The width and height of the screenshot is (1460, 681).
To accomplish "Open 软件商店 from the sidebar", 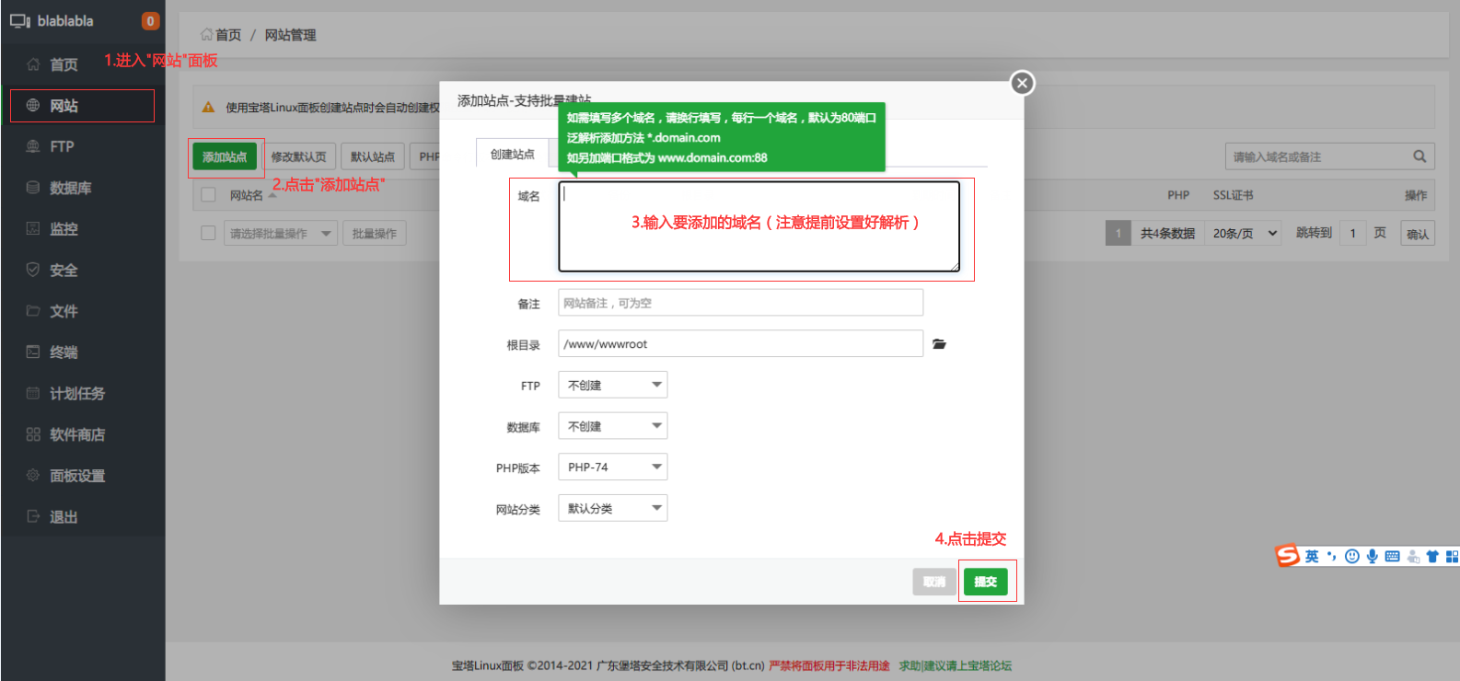I will 77,434.
